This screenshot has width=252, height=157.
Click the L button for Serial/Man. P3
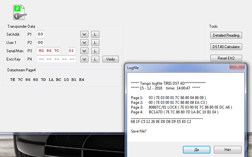pyautogui.click(x=95, y=51)
